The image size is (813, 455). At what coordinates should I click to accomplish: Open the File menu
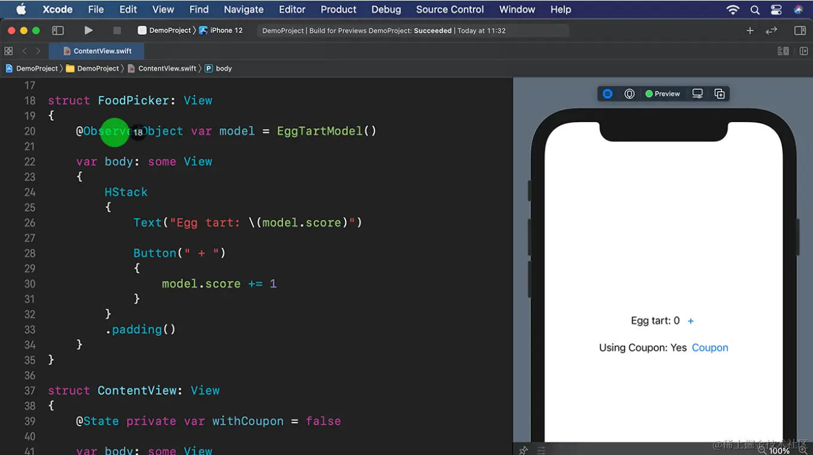(96, 9)
